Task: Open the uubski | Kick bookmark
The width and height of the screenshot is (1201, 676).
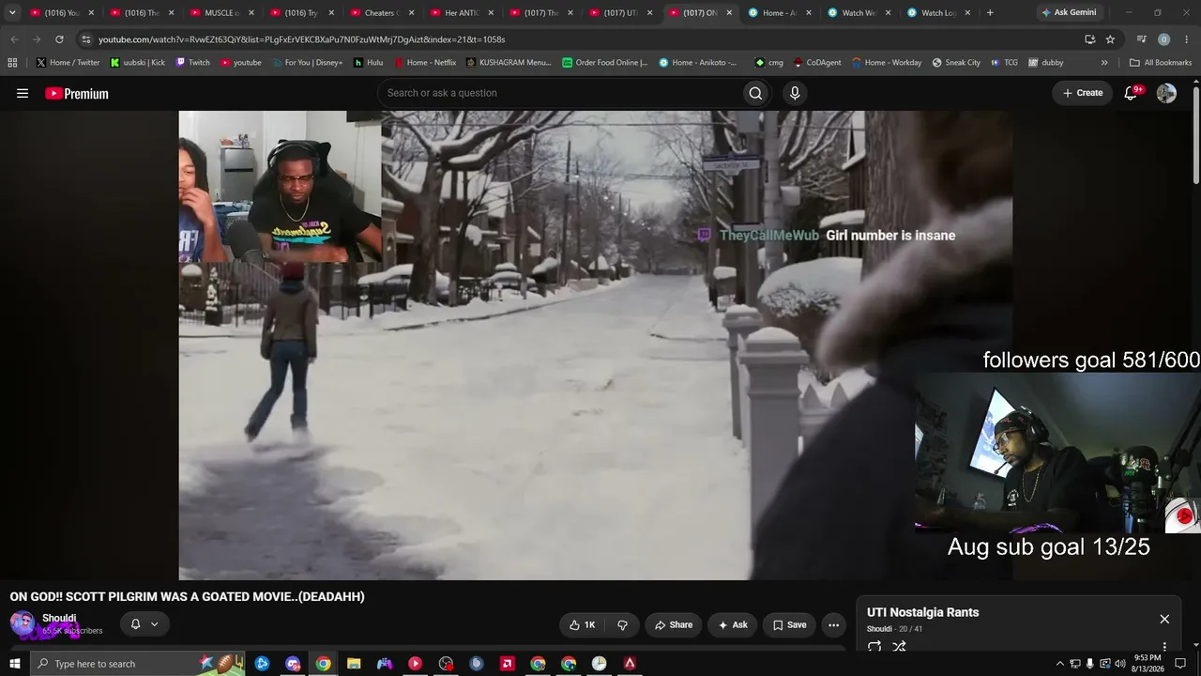Action: tap(137, 63)
